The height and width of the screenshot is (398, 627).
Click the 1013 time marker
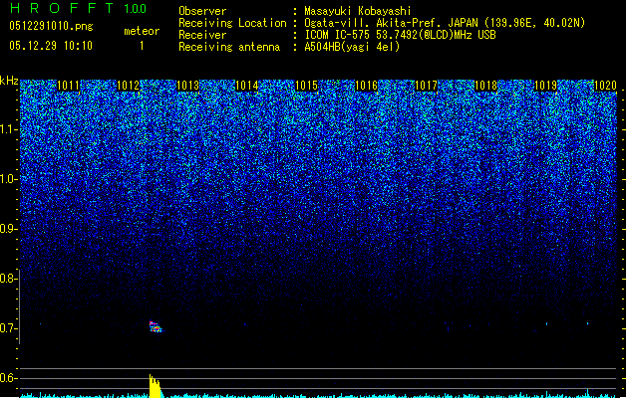coord(187,86)
